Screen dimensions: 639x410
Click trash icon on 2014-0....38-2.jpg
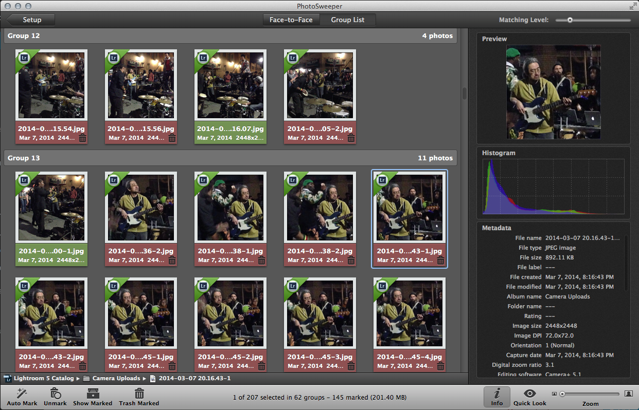(x=351, y=260)
